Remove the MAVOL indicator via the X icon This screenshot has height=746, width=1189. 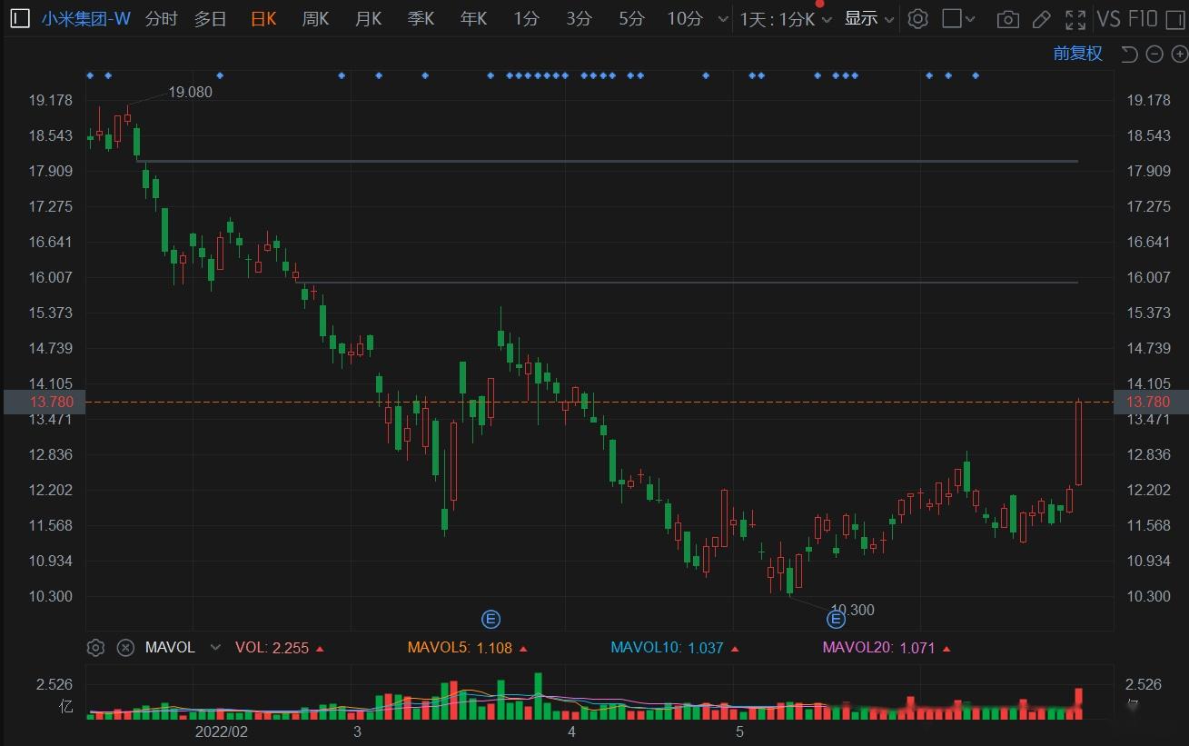click(125, 647)
